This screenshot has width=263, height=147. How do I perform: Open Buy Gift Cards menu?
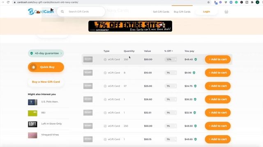click(182, 12)
